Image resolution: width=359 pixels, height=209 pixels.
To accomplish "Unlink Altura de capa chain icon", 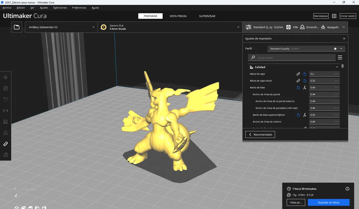I will coord(298,74).
